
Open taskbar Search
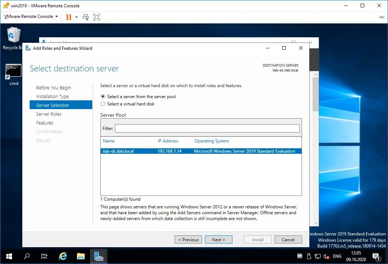click(27, 256)
